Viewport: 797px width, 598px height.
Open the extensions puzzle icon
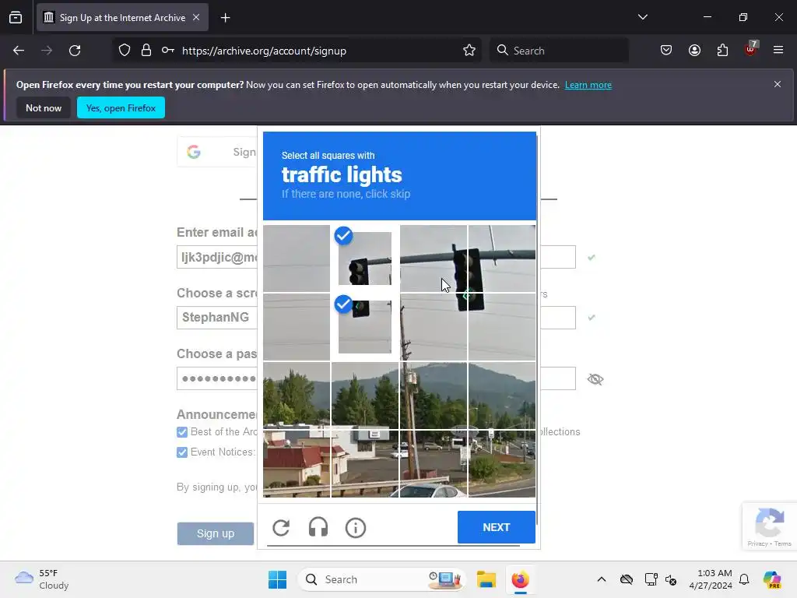tap(722, 51)
